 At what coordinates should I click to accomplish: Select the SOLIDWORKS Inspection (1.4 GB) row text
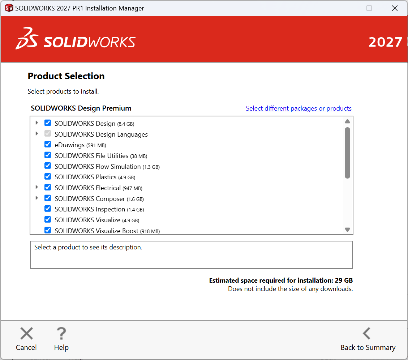point(99,210)
